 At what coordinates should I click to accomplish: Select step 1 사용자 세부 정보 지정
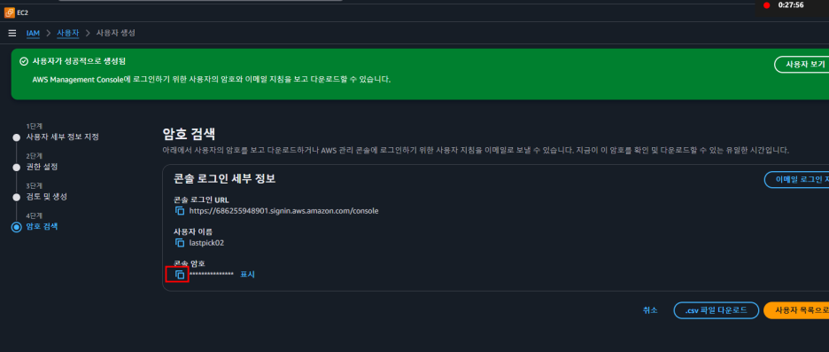62,137
